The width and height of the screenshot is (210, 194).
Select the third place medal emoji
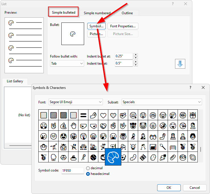[43, 157]
